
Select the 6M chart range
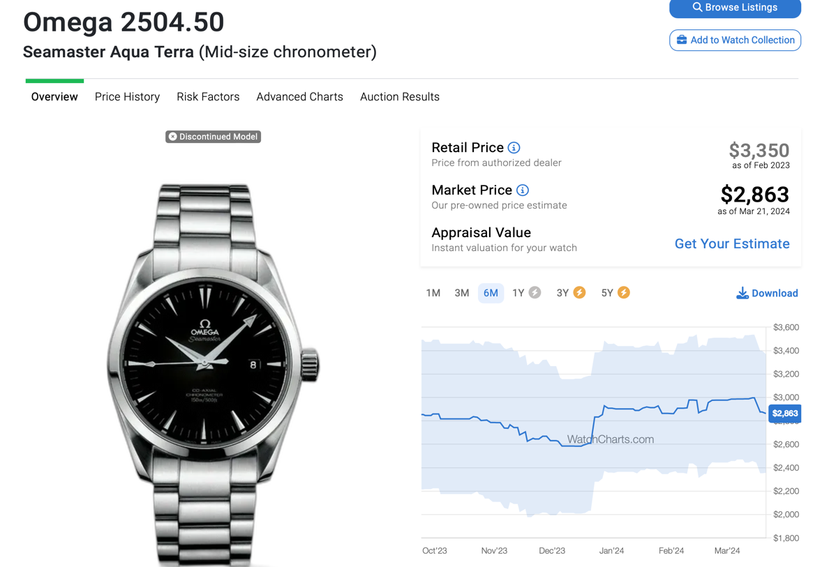tap(491, 293)
